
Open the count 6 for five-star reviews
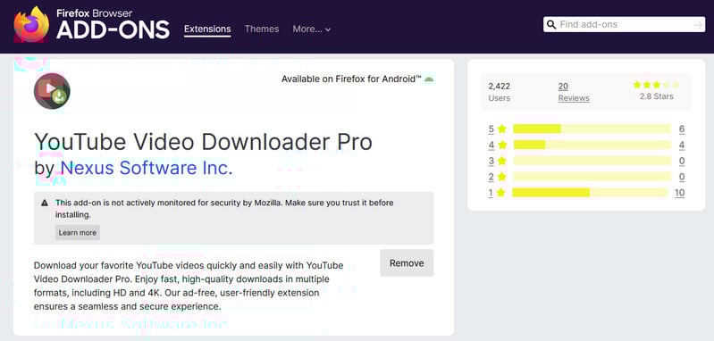click(x=682, y=129)
